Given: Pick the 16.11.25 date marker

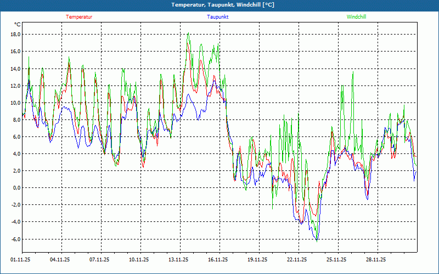Looking at the screenshot, I should 218,260.
